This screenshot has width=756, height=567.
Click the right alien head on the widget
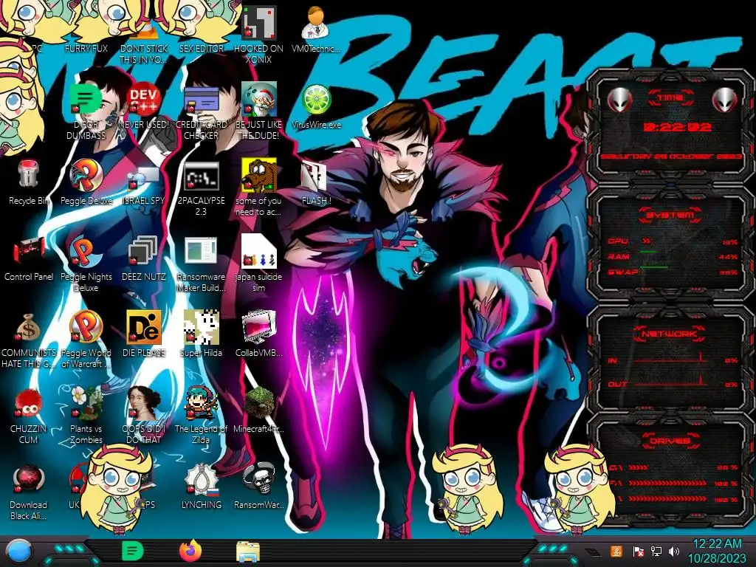pyautogui.click(x=725, y=100)
